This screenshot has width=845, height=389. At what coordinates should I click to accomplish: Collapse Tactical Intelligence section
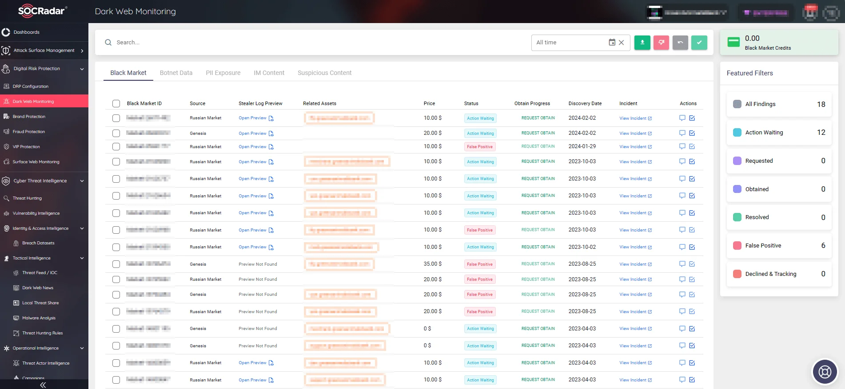[x=82, y=258]
